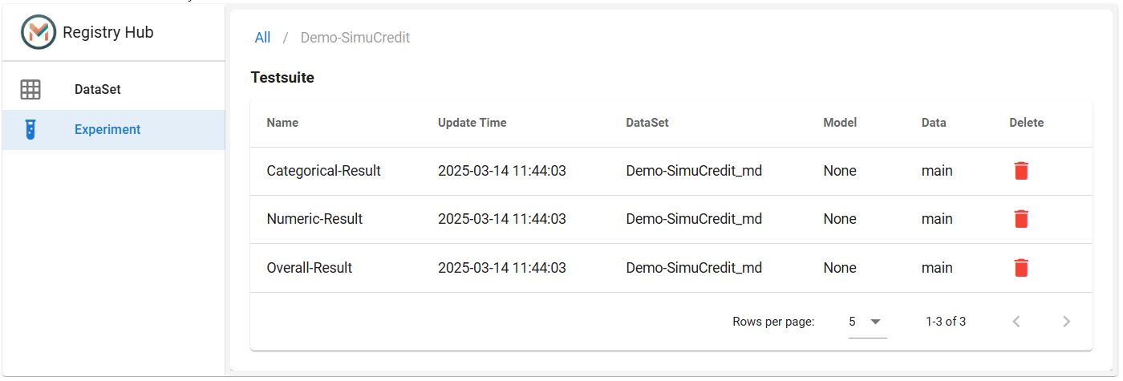
Task: Click the Model column header
Action: coord(840,123)
